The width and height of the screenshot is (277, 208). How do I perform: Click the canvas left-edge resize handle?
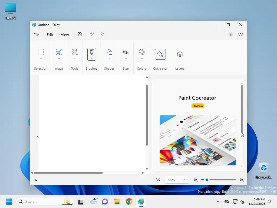tap(37, 137)
